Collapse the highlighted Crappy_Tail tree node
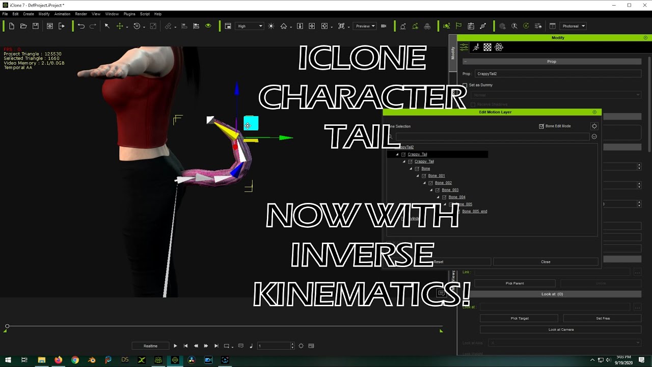Image resolution: width=652 pixels, height=367 pixels. click(x=397, y=154)
